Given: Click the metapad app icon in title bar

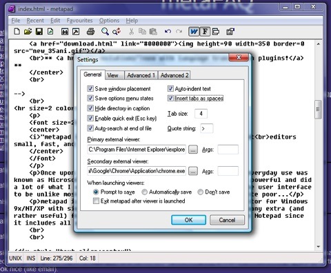Looking at the screenshot, I should [12, 9].
